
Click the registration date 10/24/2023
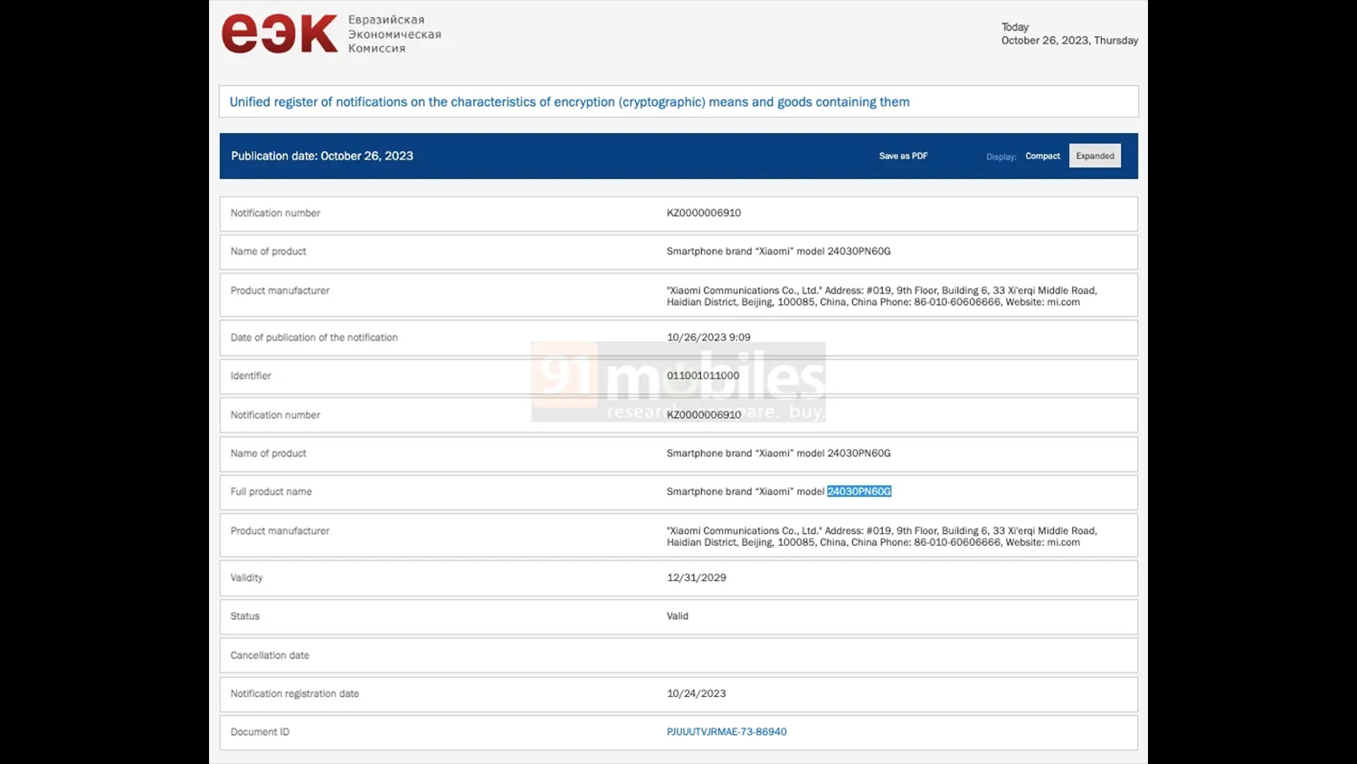(697, 693)
